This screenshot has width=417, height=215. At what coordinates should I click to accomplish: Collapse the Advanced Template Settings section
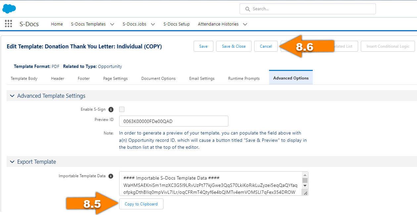(x=12, y=96)
